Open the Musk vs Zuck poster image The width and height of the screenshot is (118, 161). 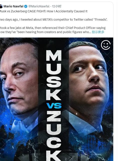[57, 99]
